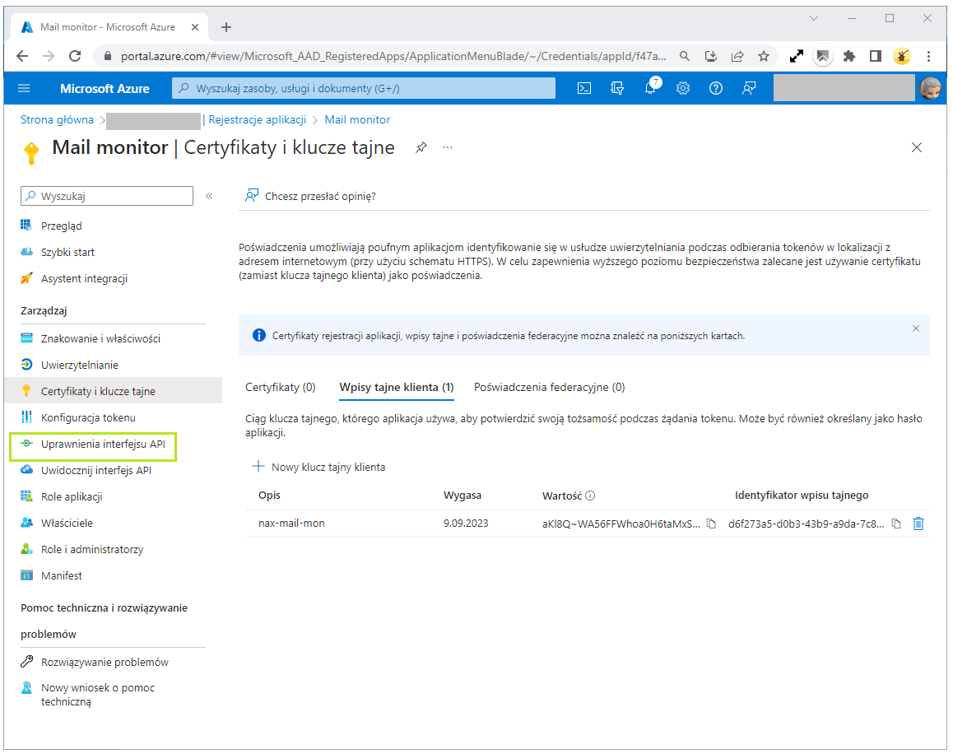The width and height of the screenshot is (953, 754).
Task: Open Uprawnienia interfejsu API menu item
Action: click(103, 444)
